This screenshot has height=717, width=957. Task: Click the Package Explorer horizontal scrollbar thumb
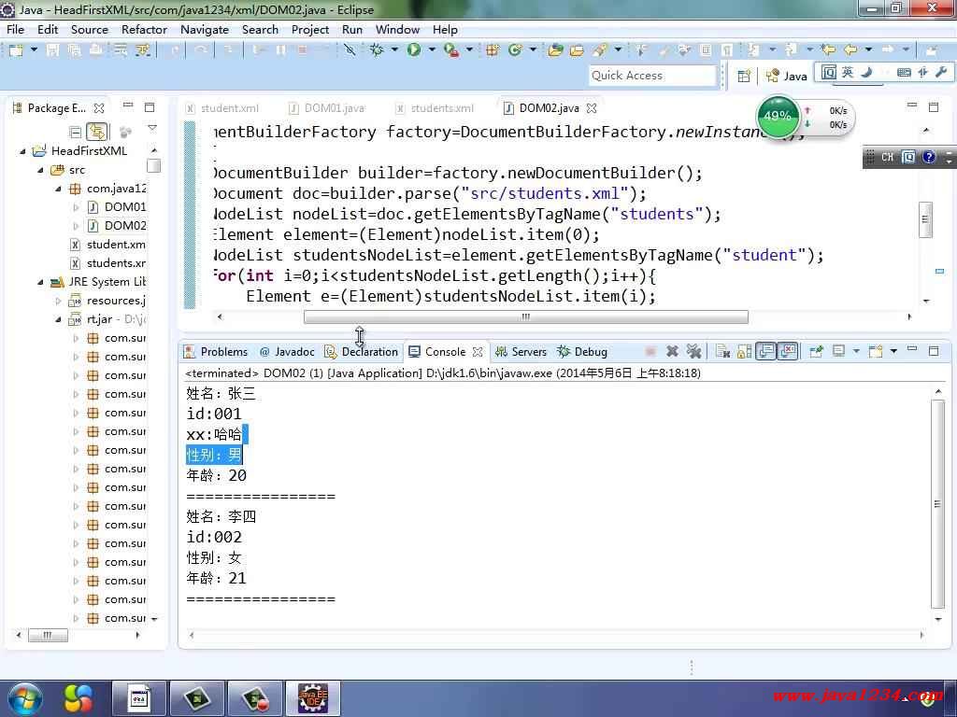tap(48, 635)
